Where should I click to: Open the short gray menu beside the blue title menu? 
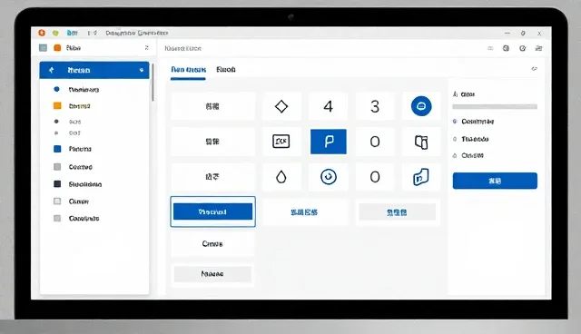(93, 33)
